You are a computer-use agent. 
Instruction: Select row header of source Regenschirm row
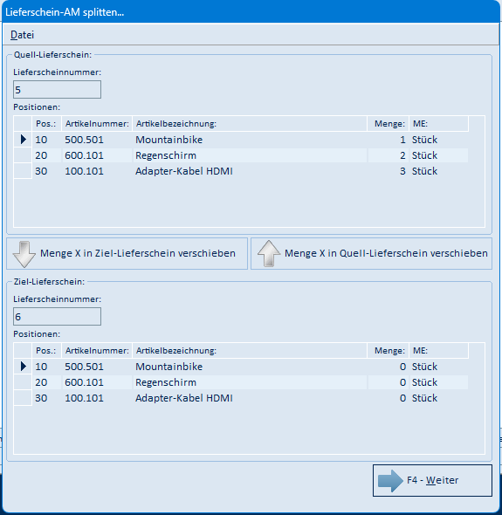coord(23,155)
